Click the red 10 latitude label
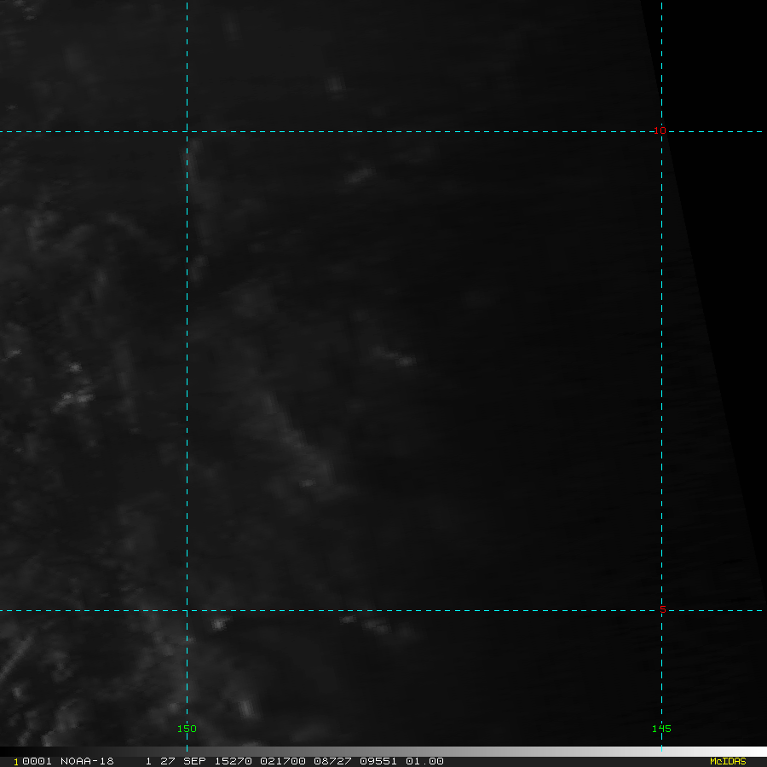This screenshot has width=767, height=767. point(660,130)
